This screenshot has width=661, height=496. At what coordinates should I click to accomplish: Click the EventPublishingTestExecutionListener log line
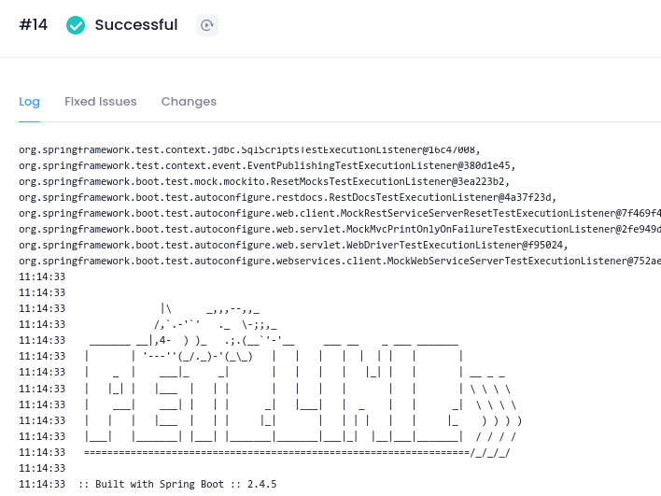(267, 165)
